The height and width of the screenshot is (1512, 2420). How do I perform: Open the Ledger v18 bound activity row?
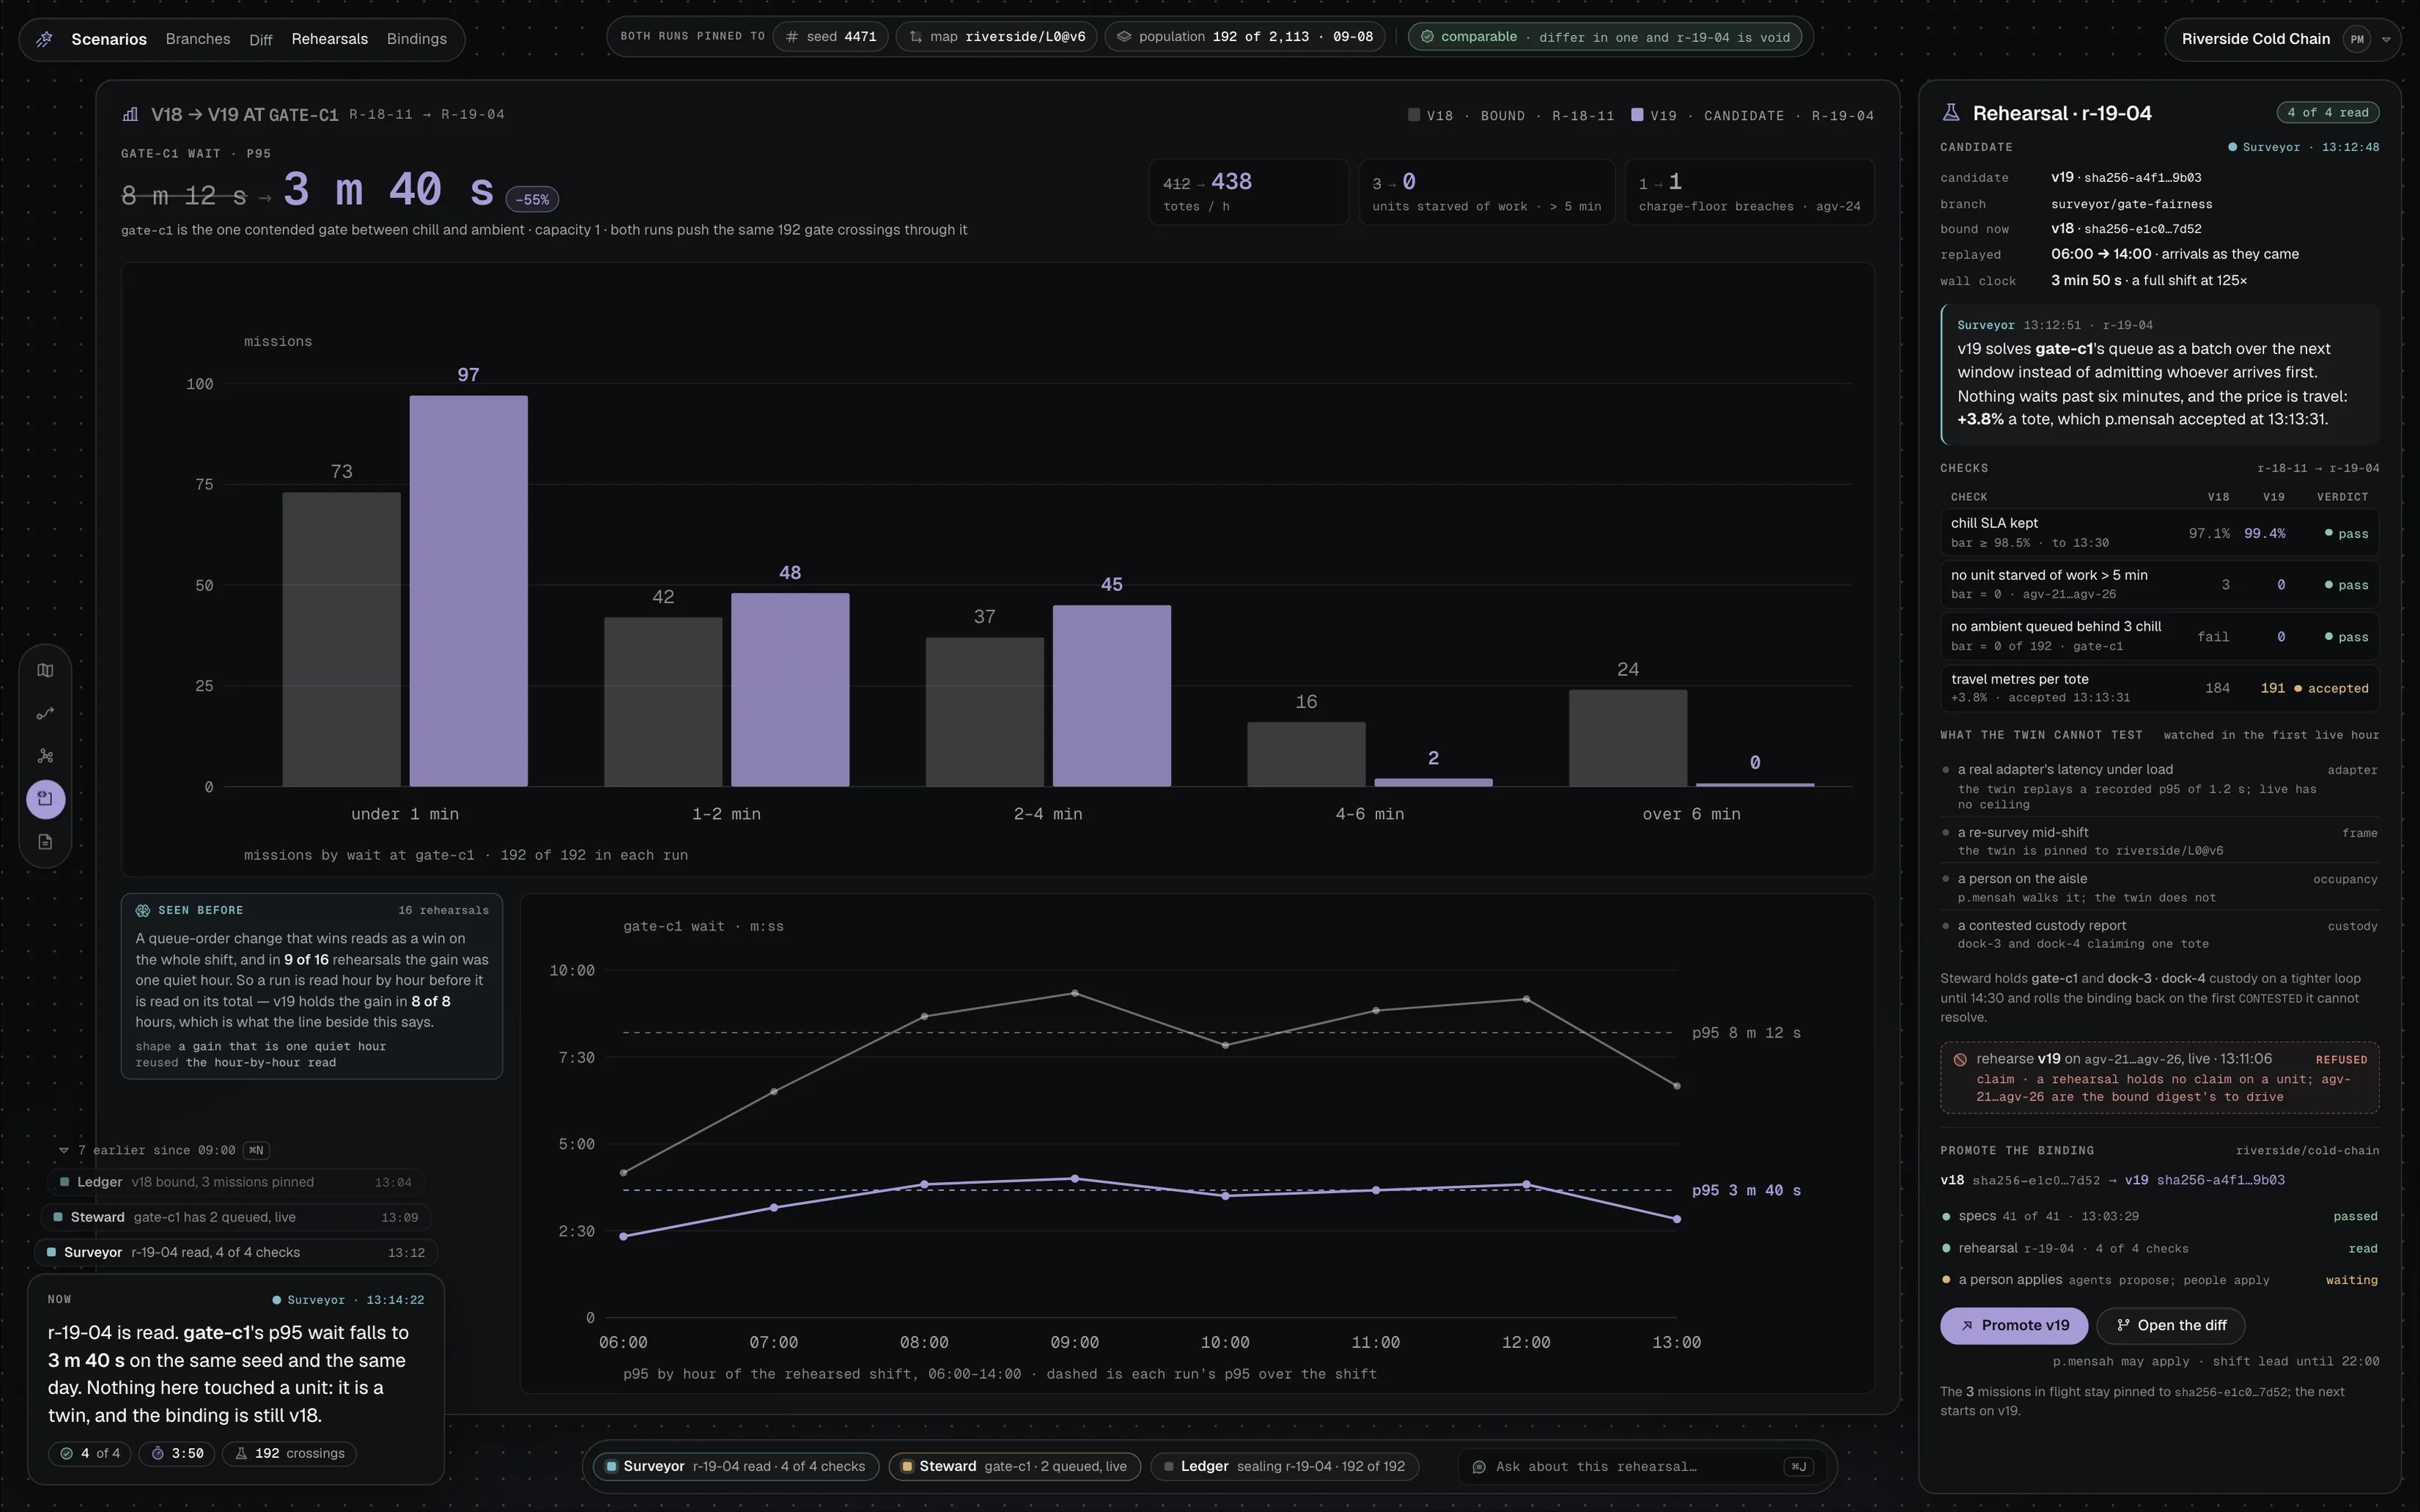coord(236,1182)
